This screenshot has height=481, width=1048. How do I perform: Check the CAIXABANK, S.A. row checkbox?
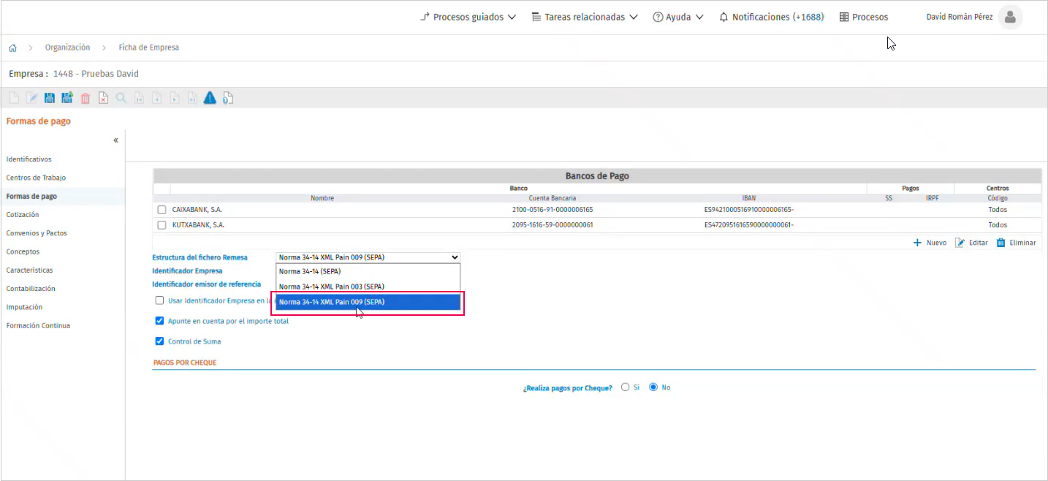pos(162,210)
